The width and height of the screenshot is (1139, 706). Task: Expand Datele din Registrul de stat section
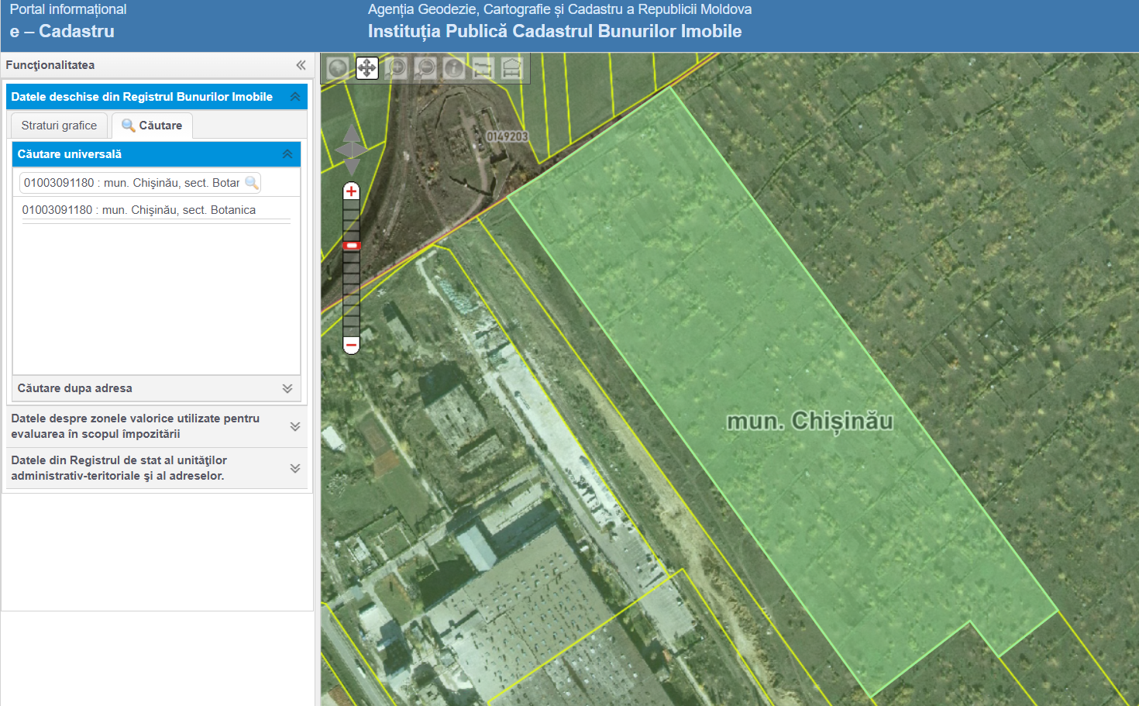295,468
